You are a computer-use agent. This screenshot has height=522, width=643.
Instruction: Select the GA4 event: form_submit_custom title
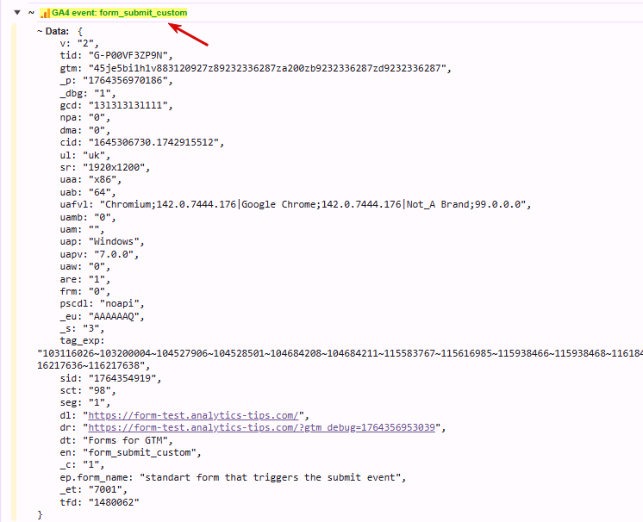point(119,13)
